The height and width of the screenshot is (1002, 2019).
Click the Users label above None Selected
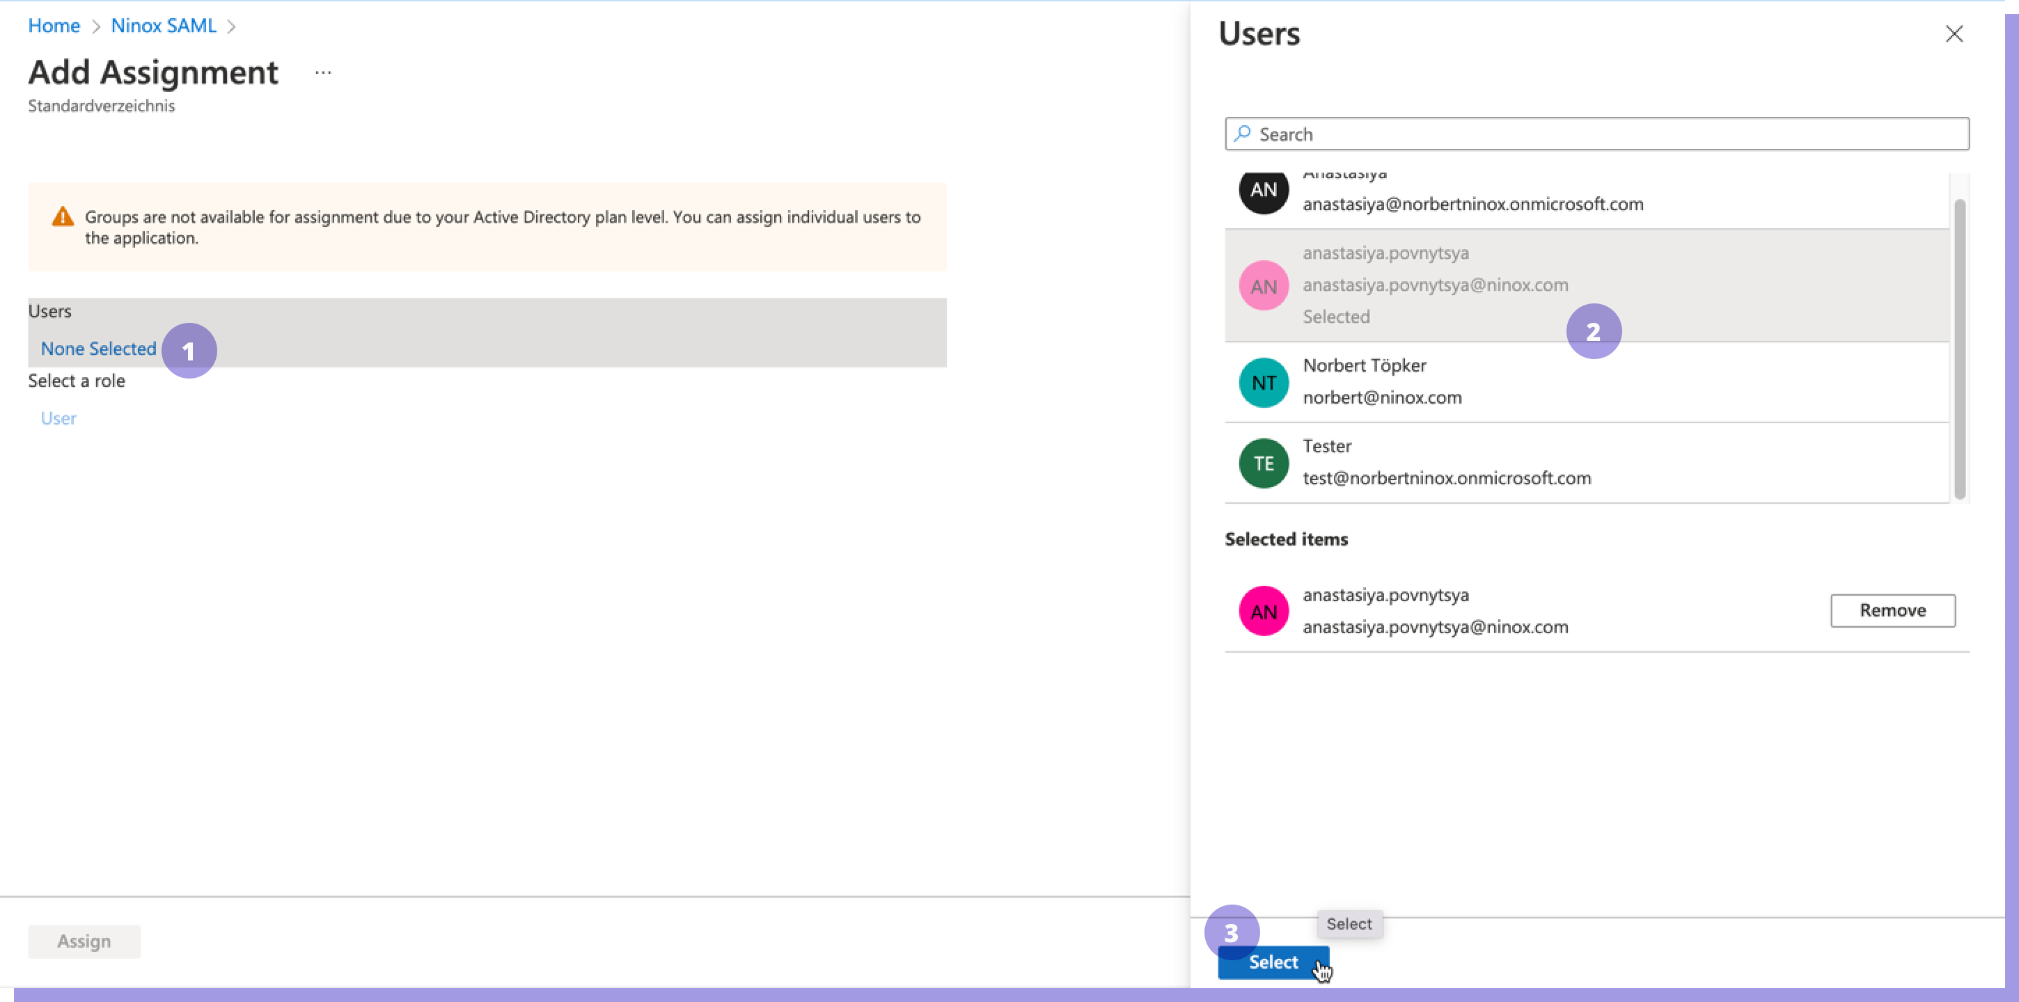pyautogui.click(x=49, y=311)
